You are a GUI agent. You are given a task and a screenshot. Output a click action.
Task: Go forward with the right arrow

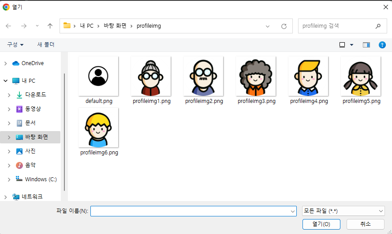(24, 26)
